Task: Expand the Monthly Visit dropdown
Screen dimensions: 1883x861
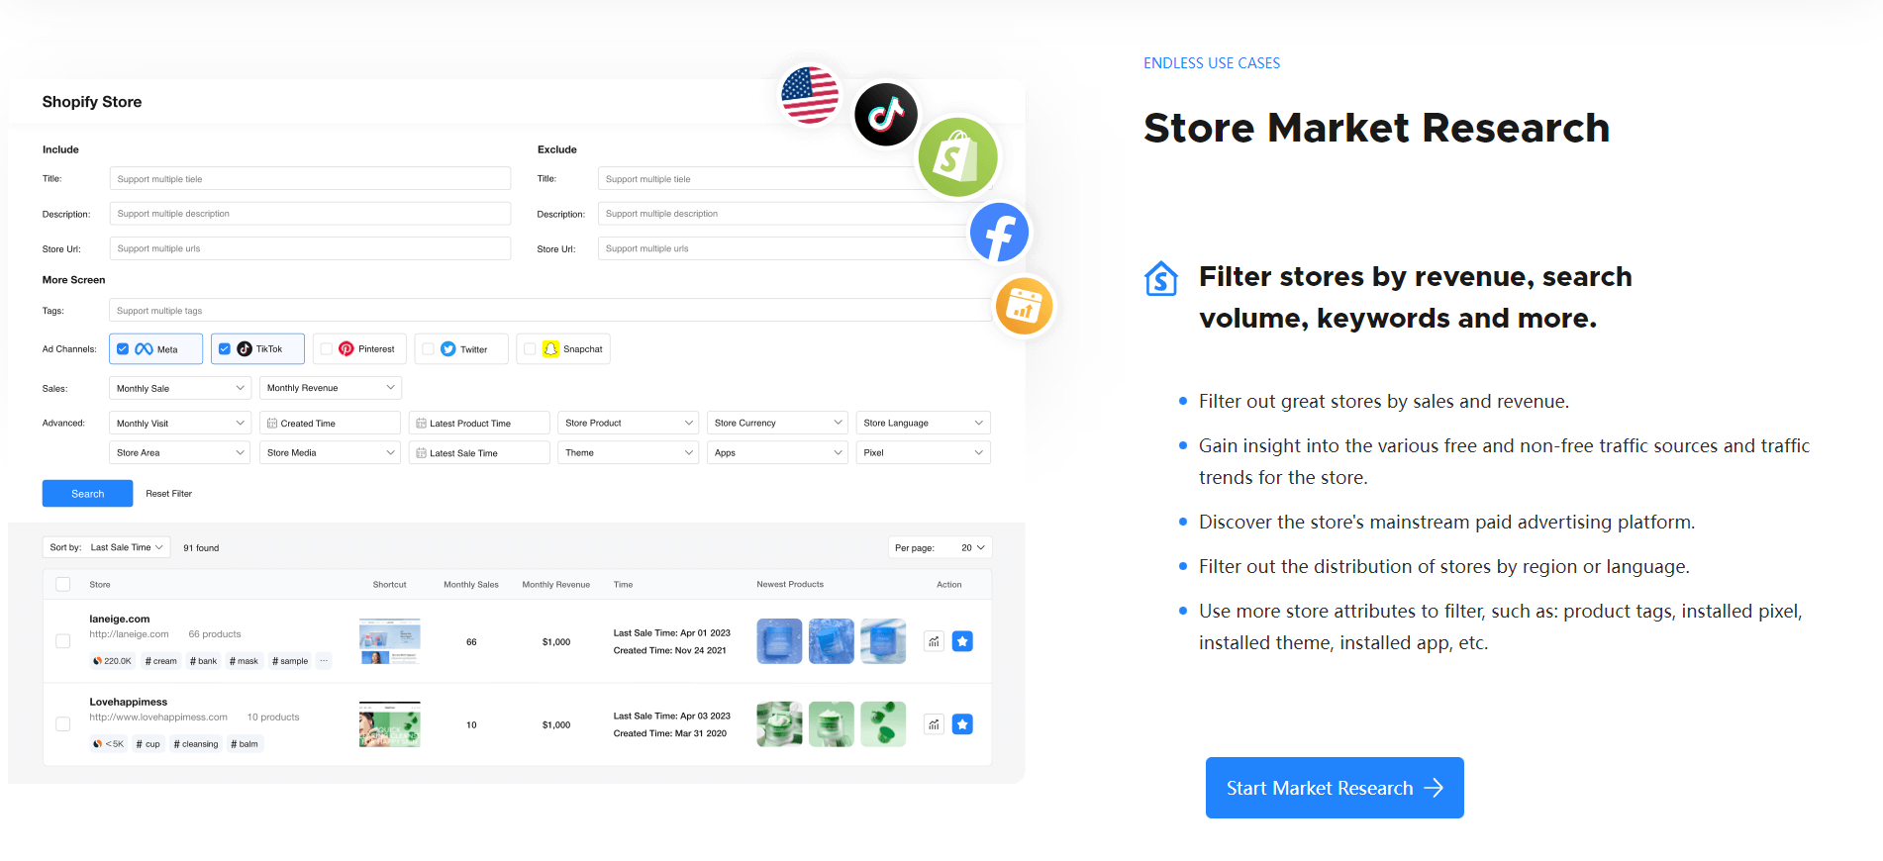Action: [180, 424]
